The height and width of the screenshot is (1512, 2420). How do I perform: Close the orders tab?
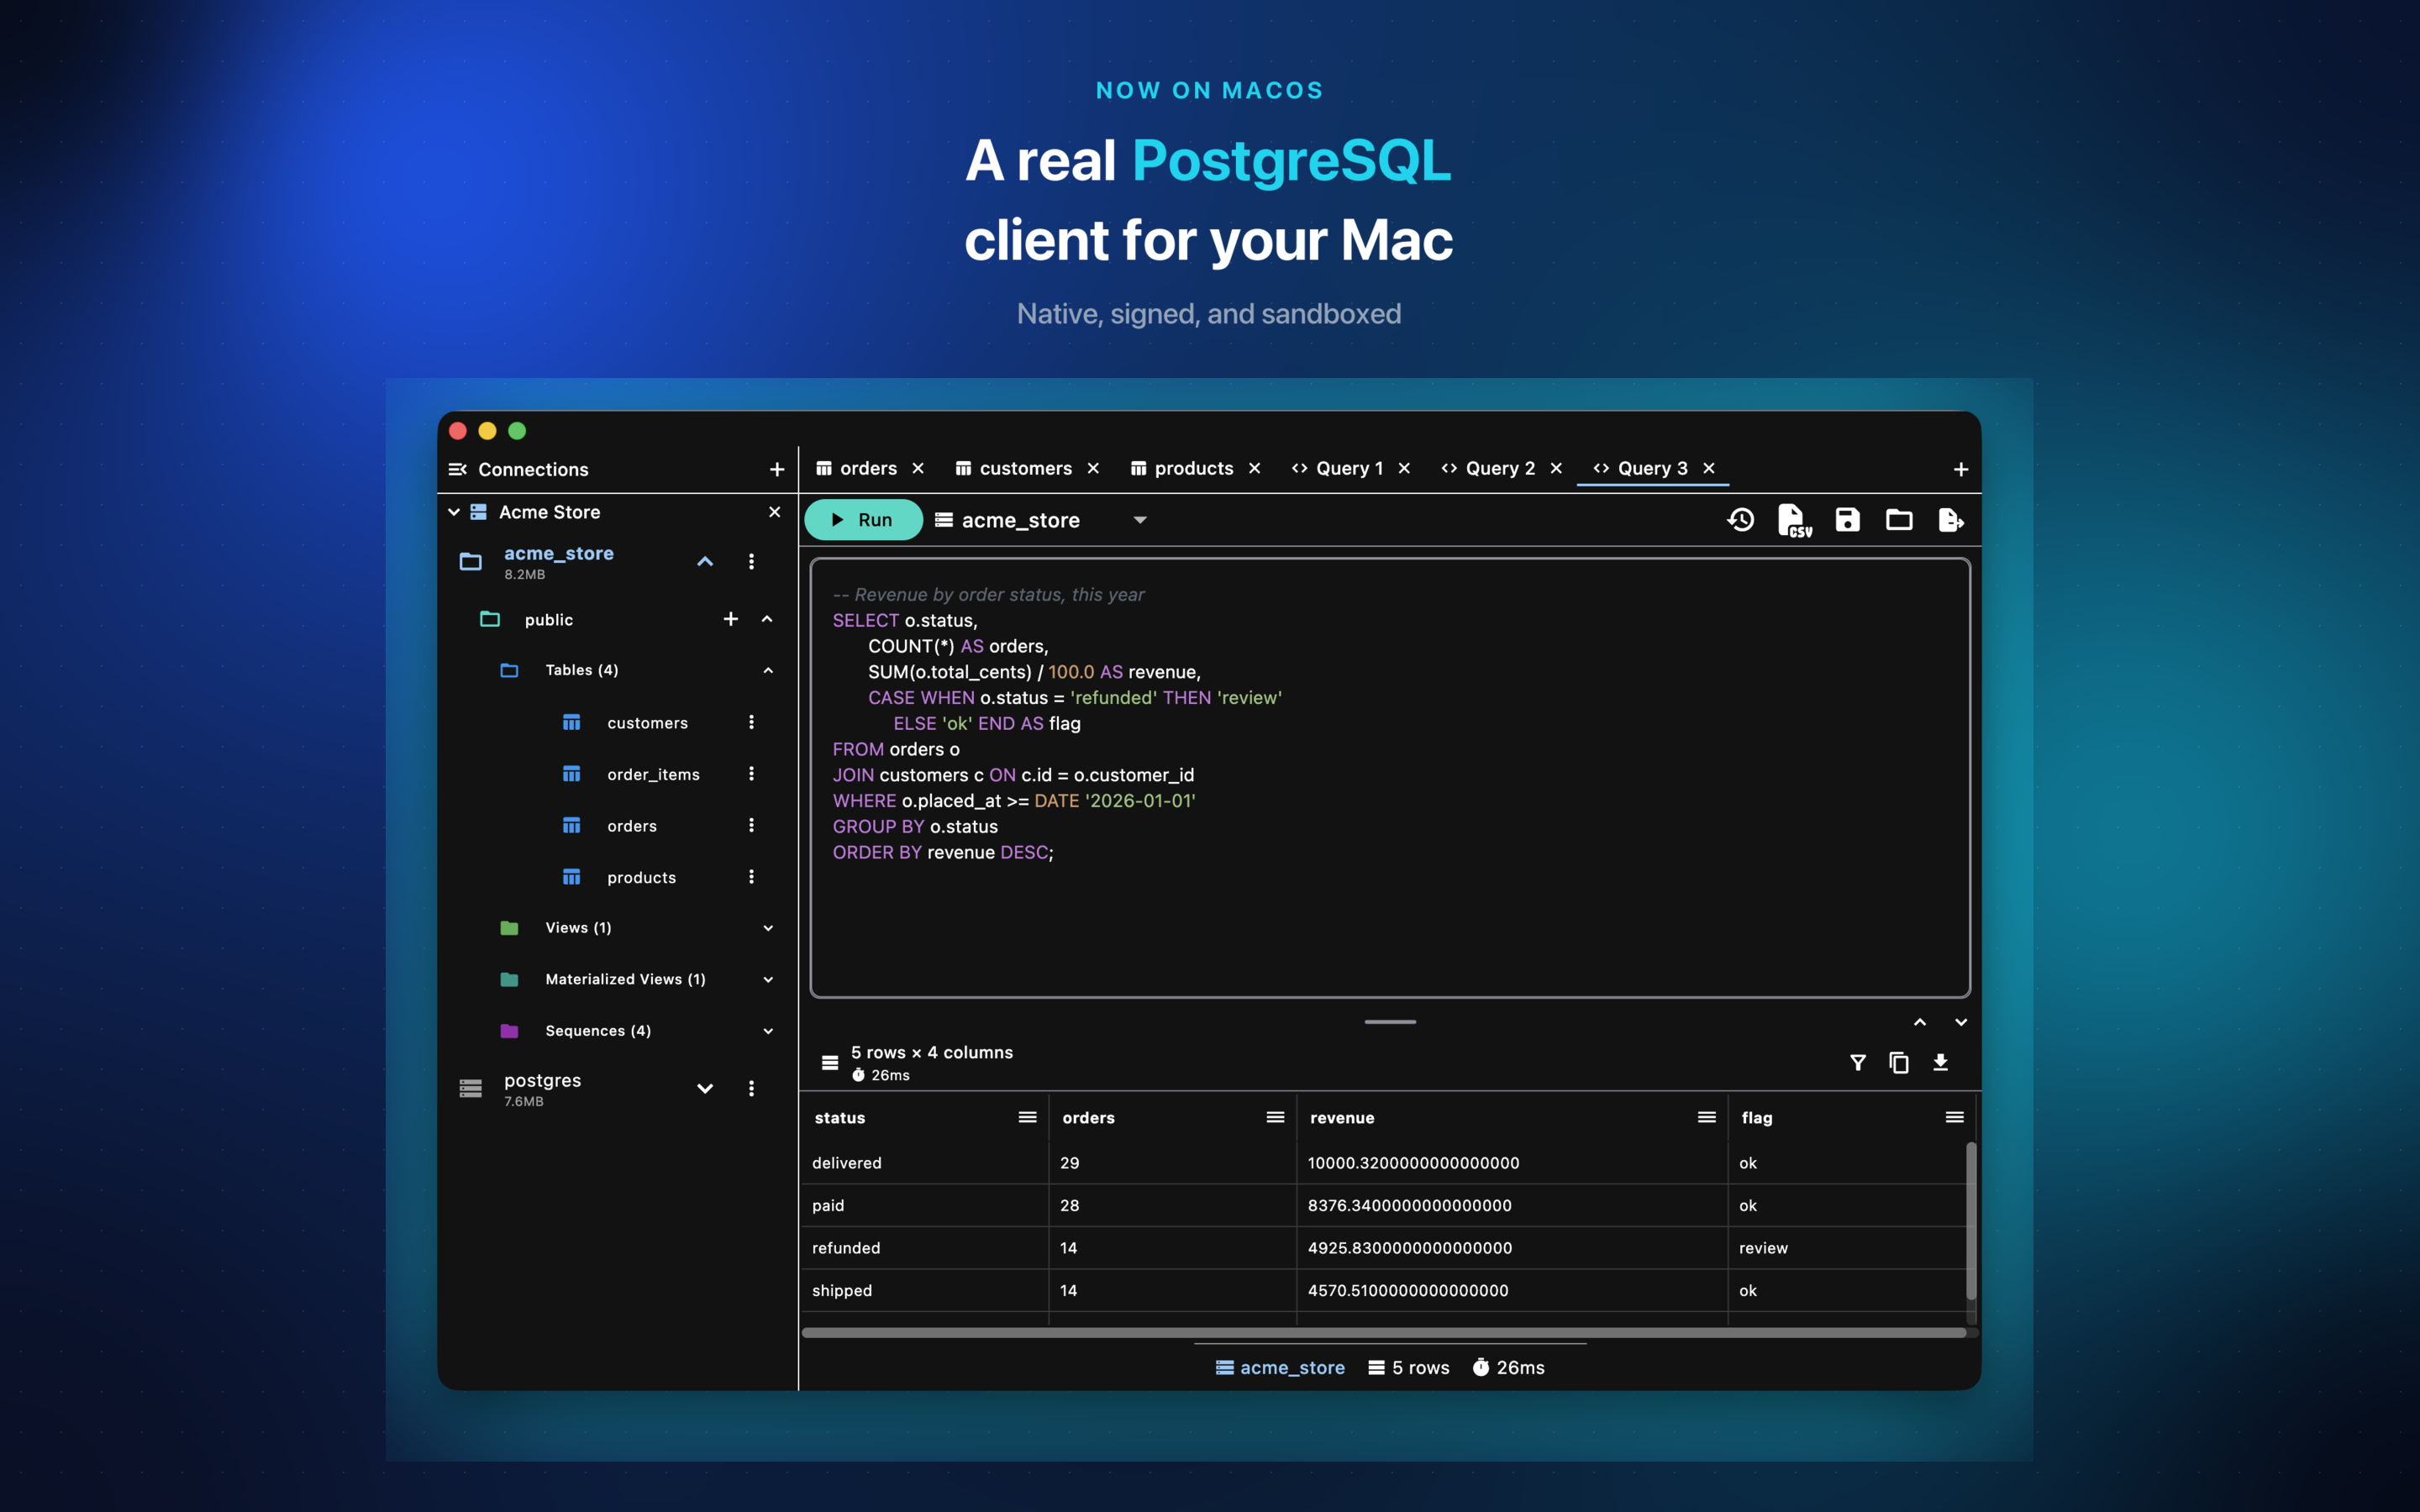pos(918,468)
